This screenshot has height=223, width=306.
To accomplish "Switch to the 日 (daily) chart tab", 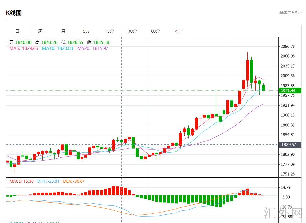I will (x=17, y=31).
